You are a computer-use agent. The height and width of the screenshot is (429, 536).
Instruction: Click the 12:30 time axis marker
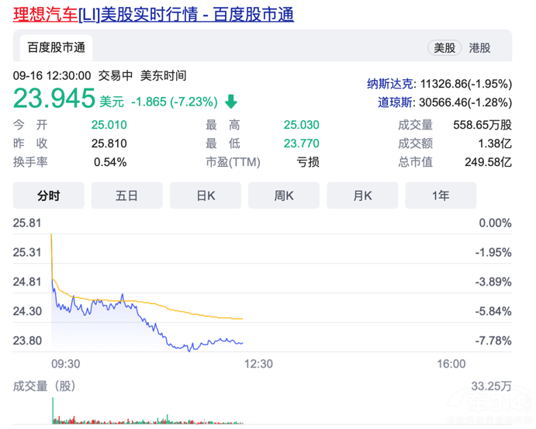pyautogui.click(x=258, y=364)
